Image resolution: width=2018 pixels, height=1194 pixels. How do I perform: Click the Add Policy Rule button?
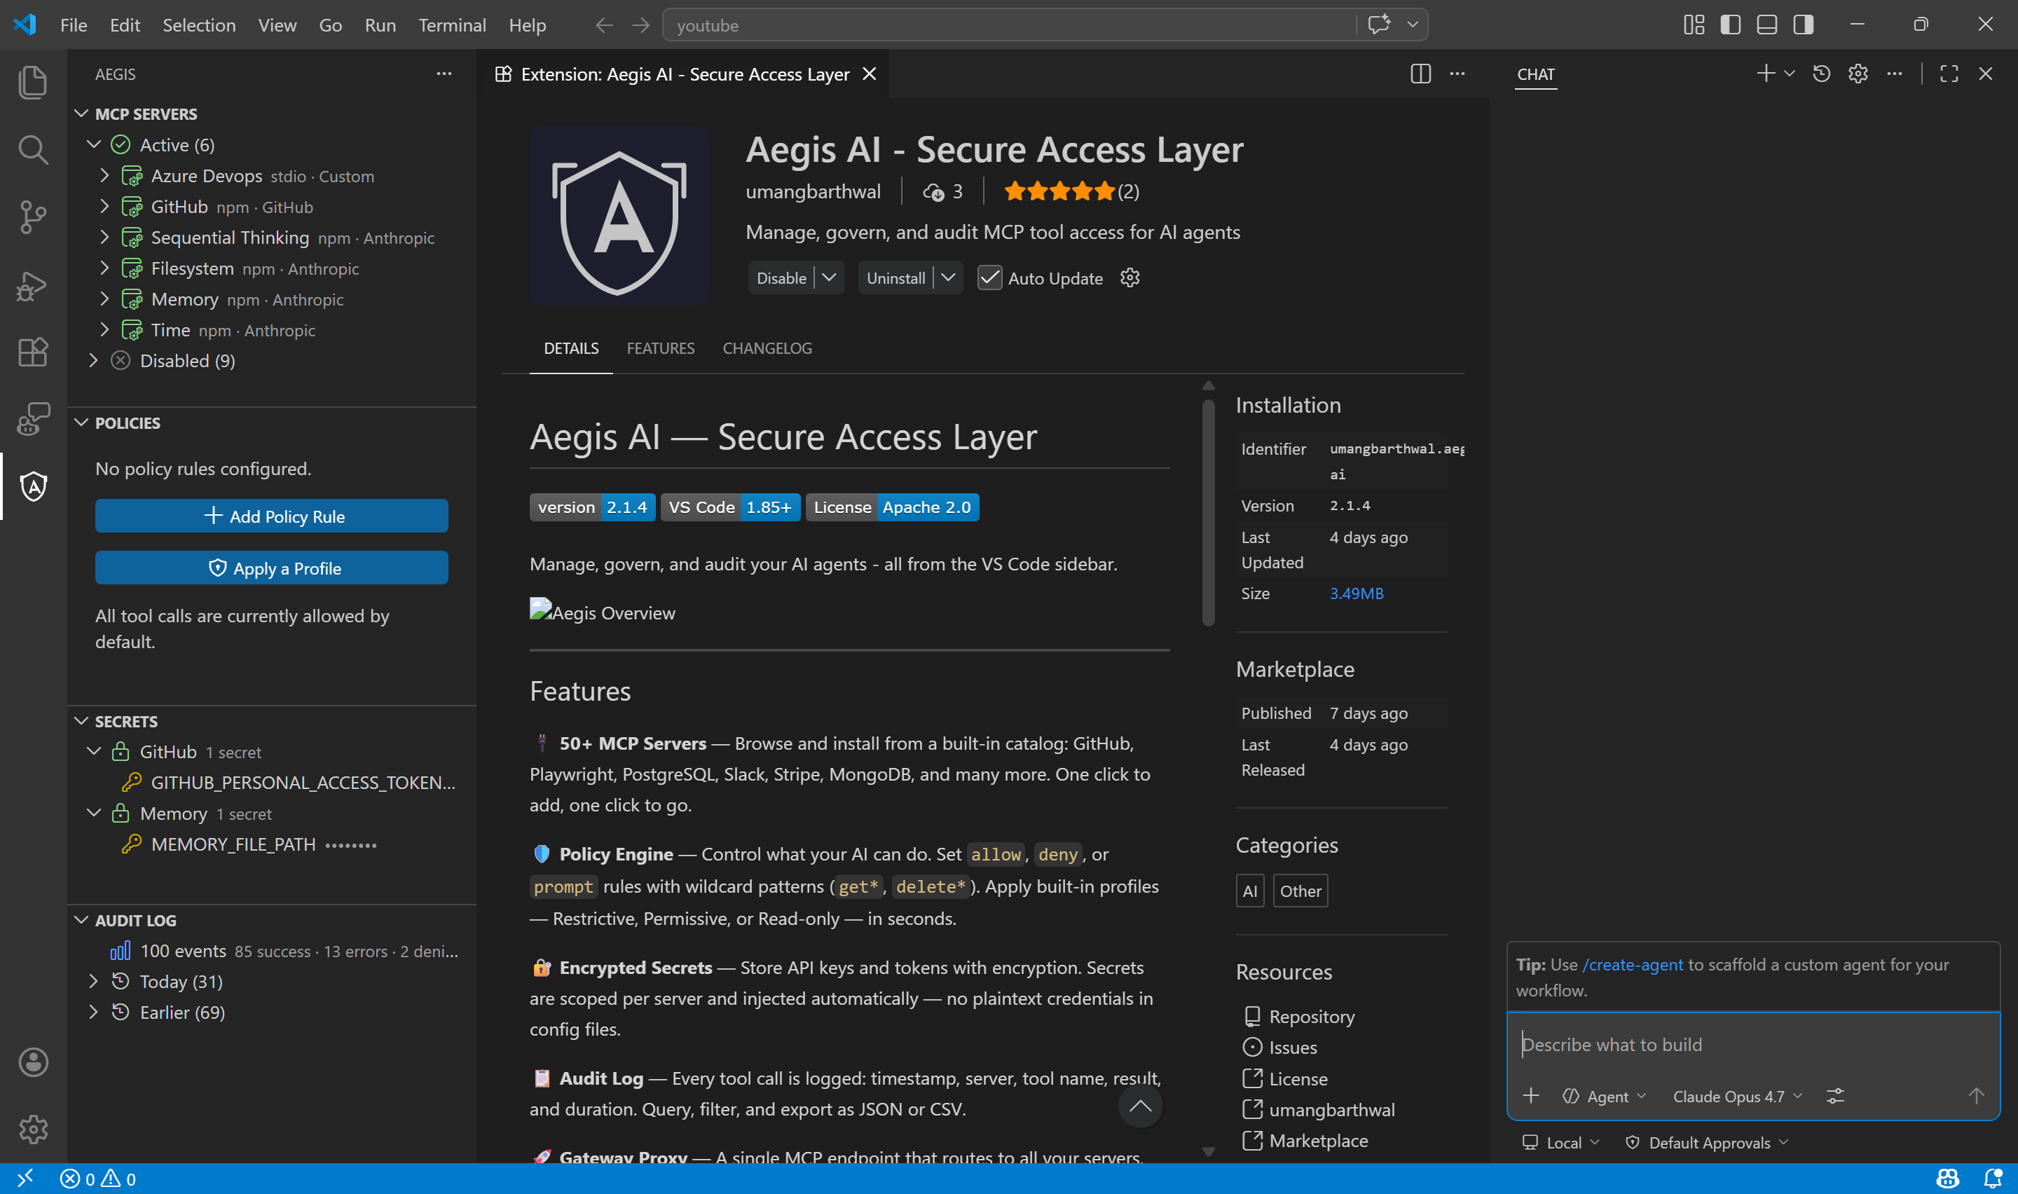click(272, 516)
